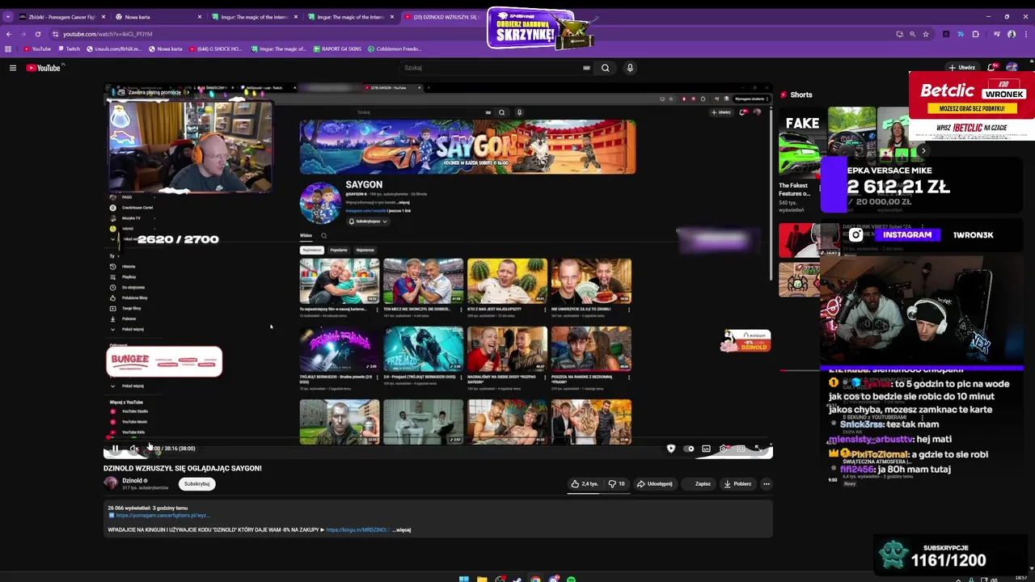Switch the player to theater mode

click(741, 449)
